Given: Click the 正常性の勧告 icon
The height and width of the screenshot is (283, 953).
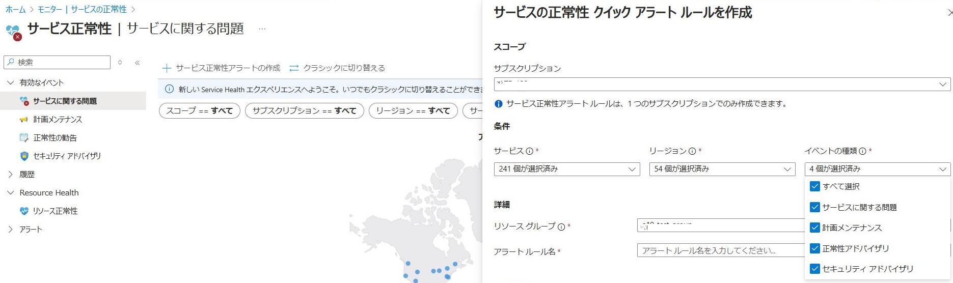Looking at the screenshot, I should [24, 138].
